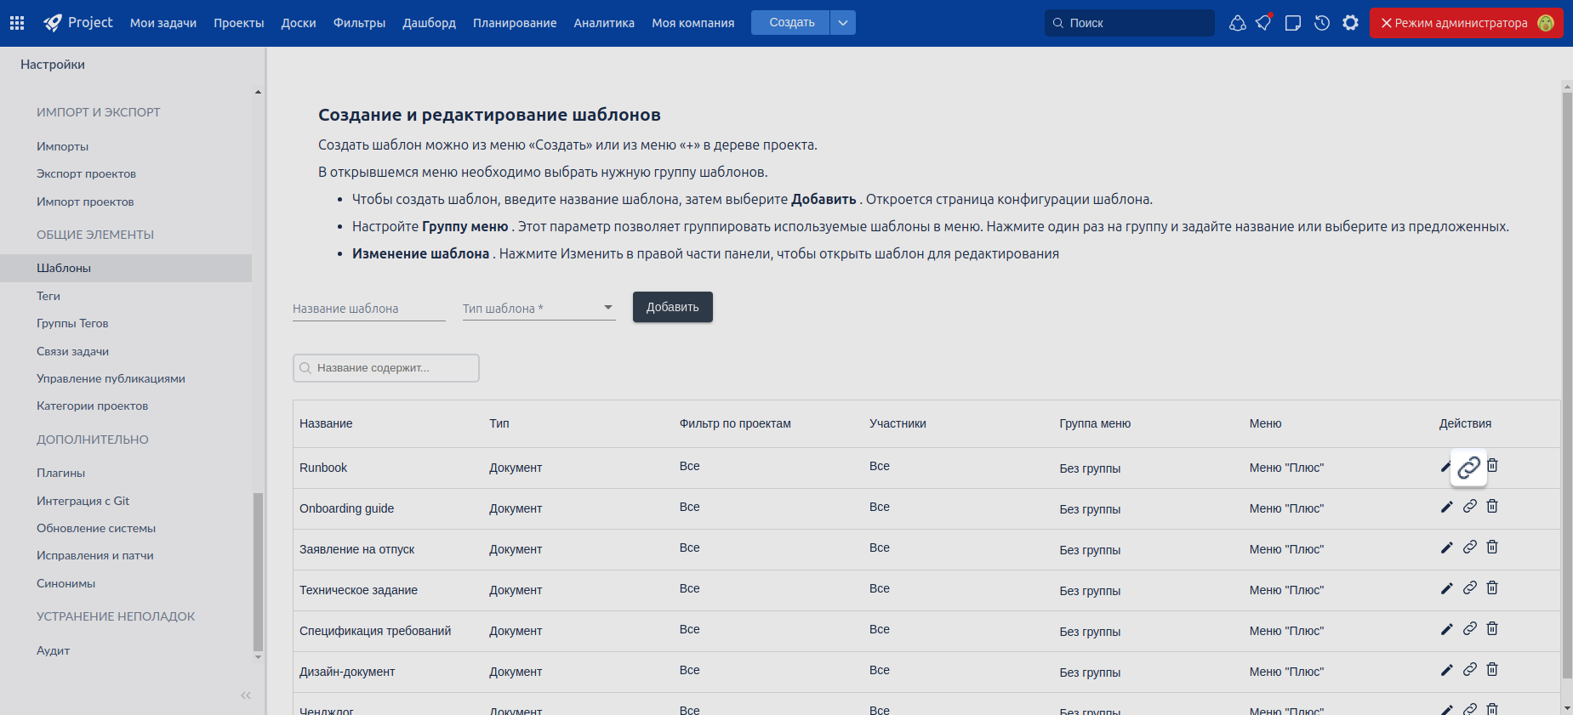This screenshot has height=715, width=1573.
Task: Open the history clock icon in header
Action: 1321,23
